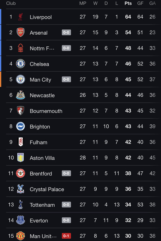Open the red 0-1 Man United live score
161x241 pixels.
(x=66, y=236)
